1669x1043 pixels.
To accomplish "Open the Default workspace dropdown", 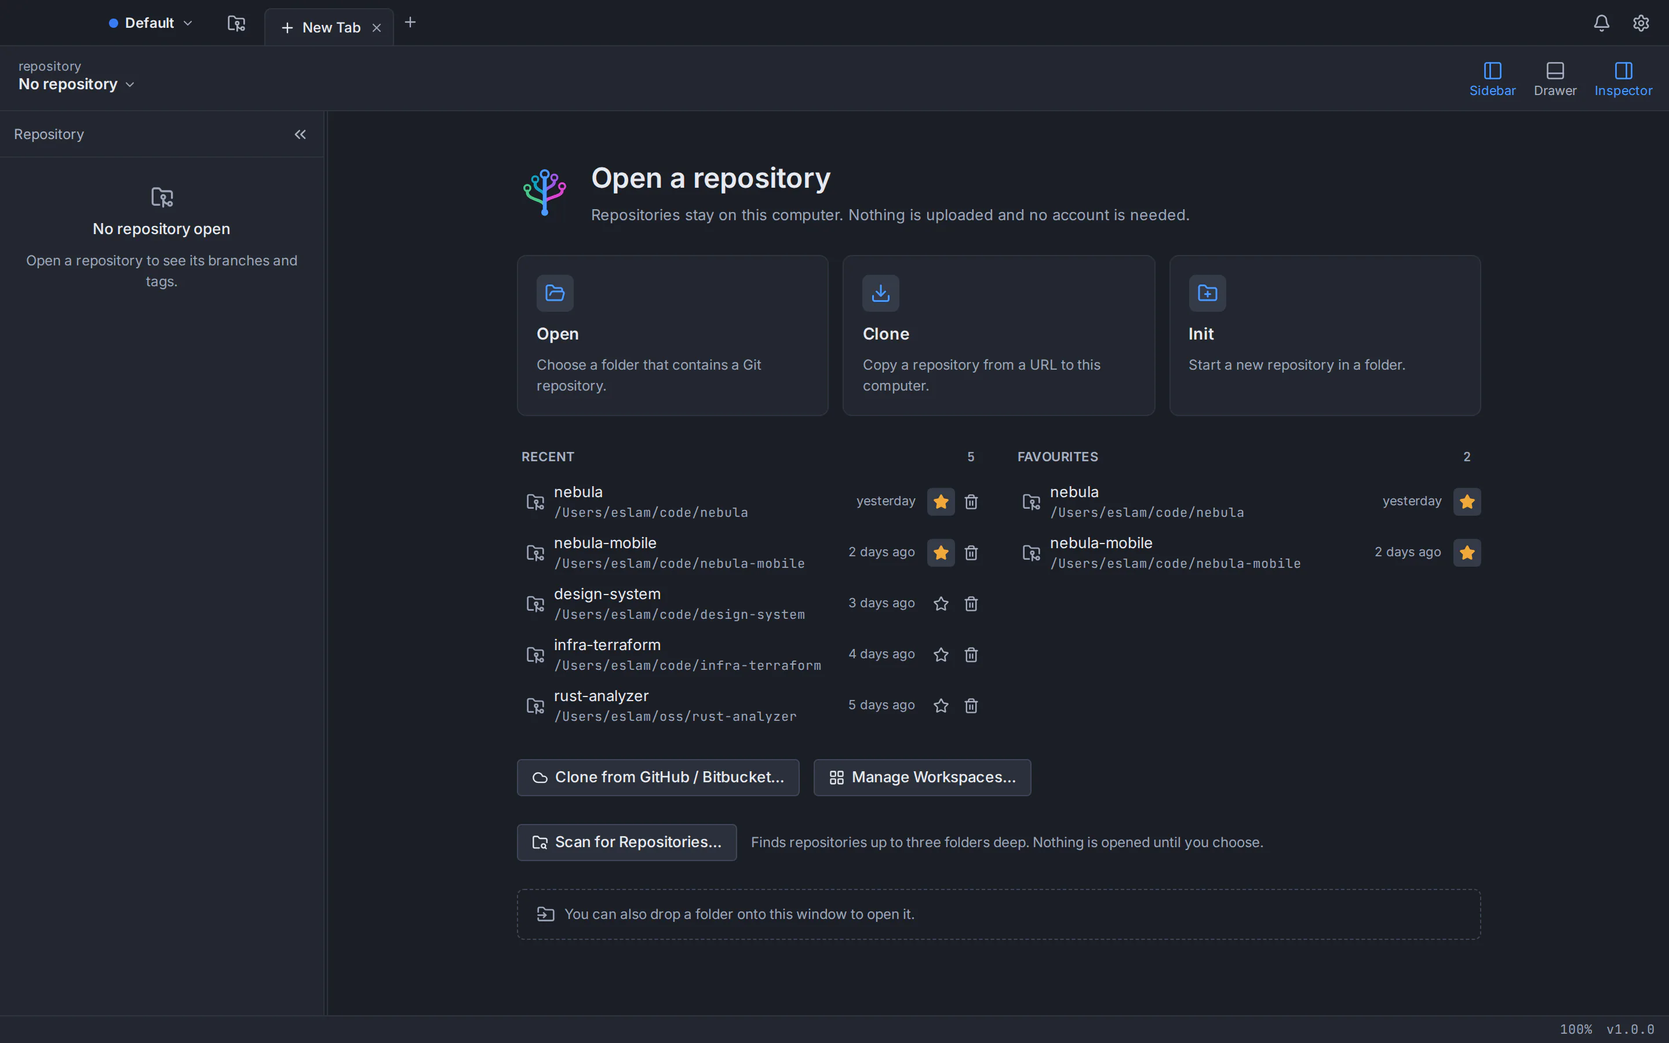I will 151,23.
